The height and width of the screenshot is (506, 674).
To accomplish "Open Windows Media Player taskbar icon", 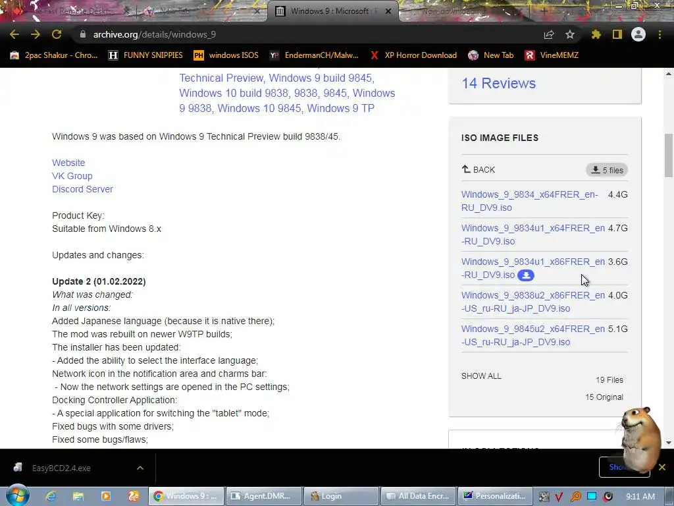I will point(105,496).
